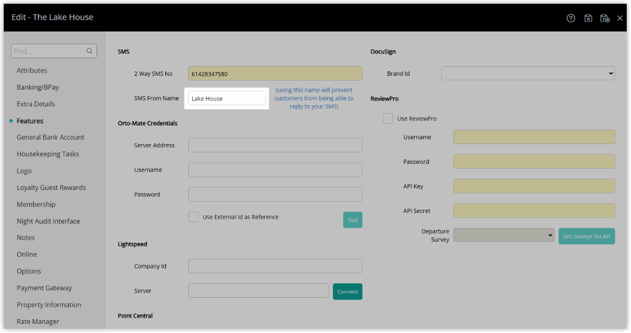This screenshot has width=631, height=333.
Task: Click the 2 Way SMS No field
Action: [275, 74]
